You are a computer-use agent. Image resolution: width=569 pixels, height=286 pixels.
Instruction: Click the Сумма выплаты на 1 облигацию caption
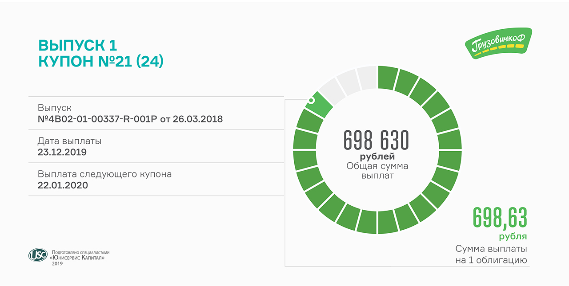[x=491, y=254]
